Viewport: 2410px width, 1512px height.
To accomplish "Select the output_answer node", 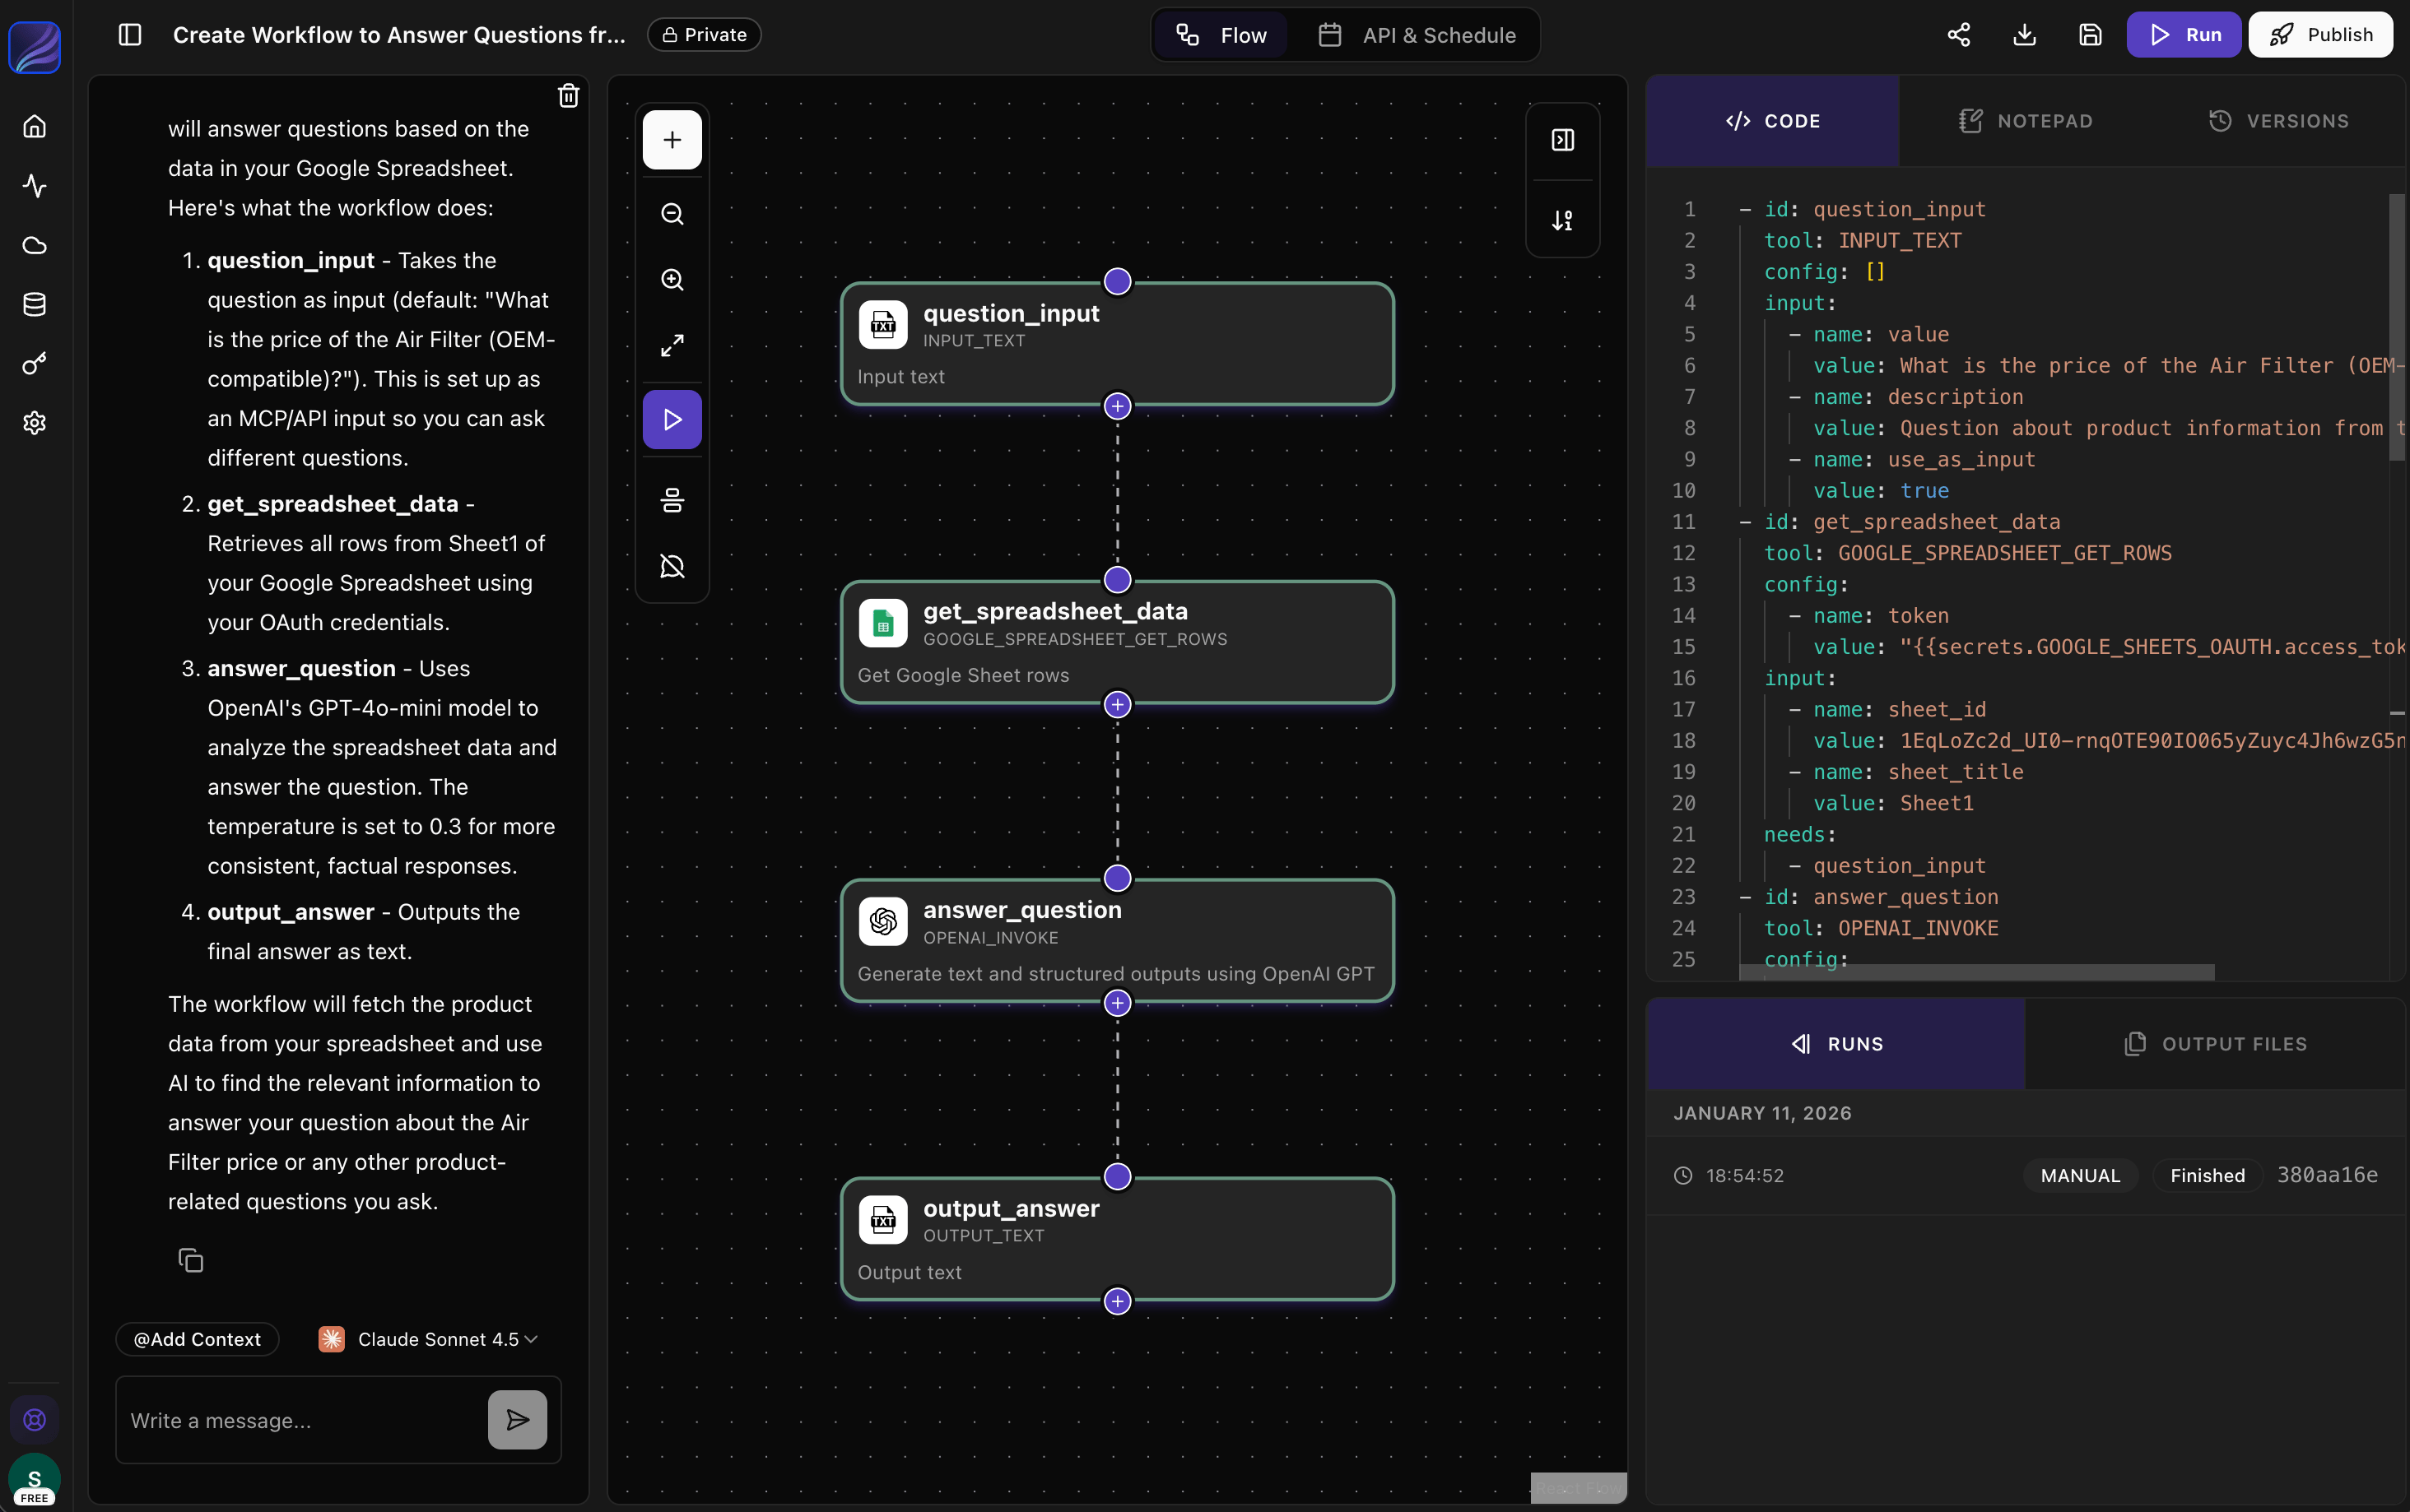I will pos(1118,1239).
